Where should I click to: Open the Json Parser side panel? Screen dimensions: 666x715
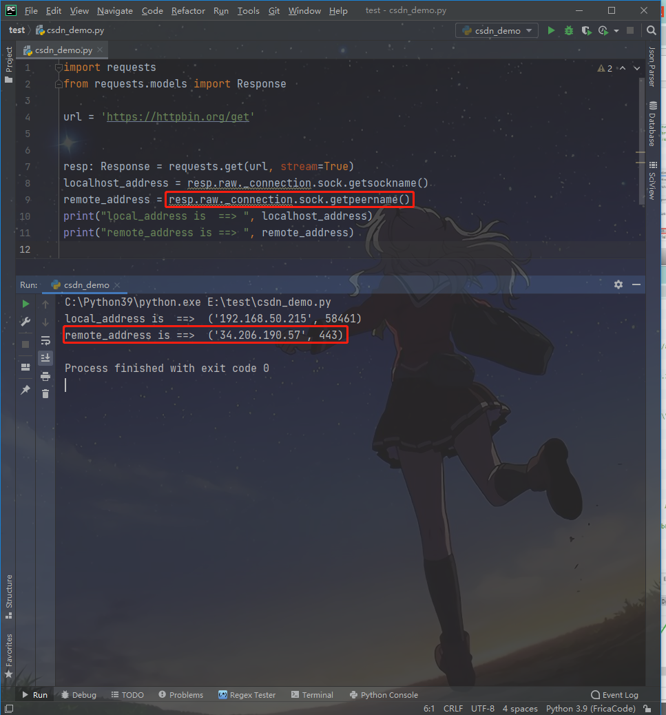click(652, 67)
